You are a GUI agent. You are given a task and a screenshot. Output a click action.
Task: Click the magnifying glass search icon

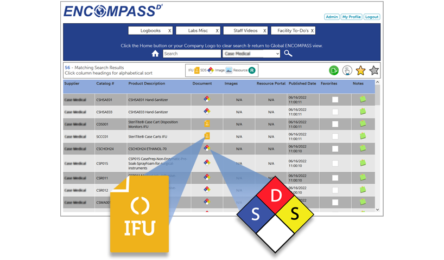288,54
